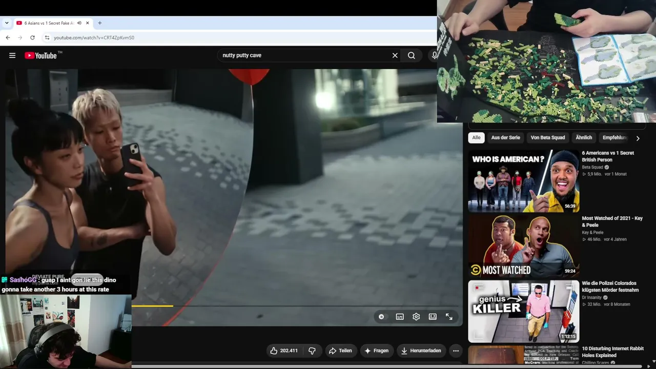Open '10 Disturbing Internet Rabbit Holes Explained' title
The height and width of the screenshot is (369, 656).
click(x=612, y=352)
